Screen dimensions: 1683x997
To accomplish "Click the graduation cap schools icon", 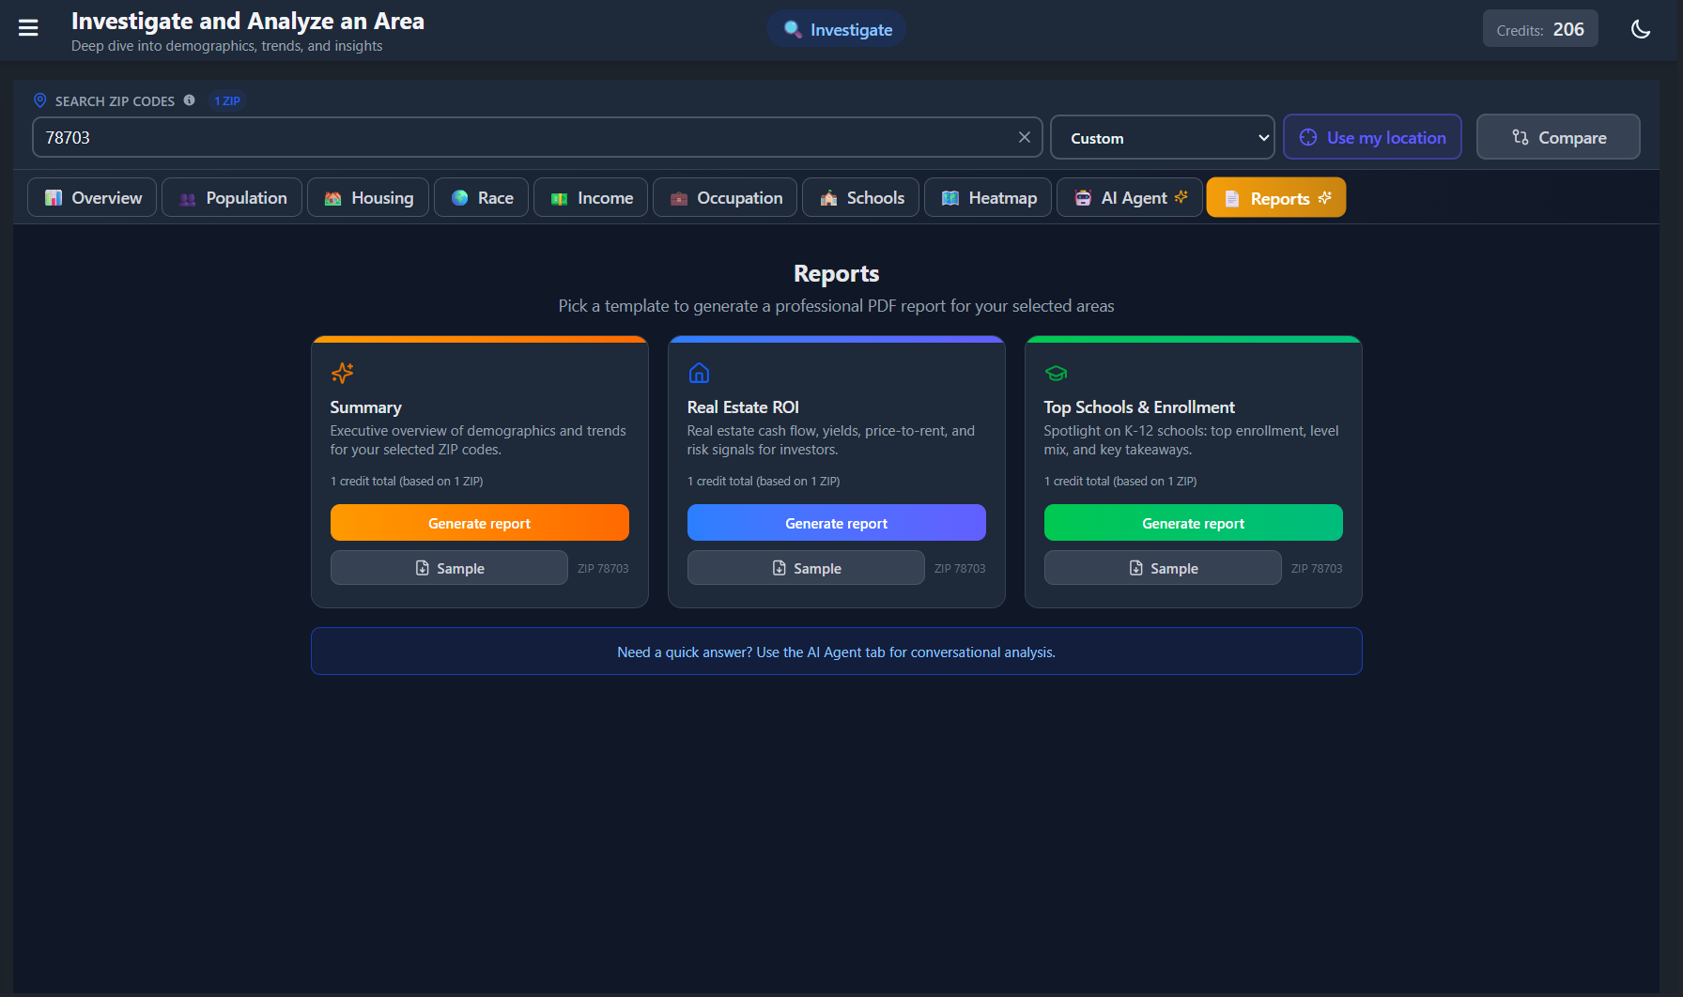I will [1056, 373].
